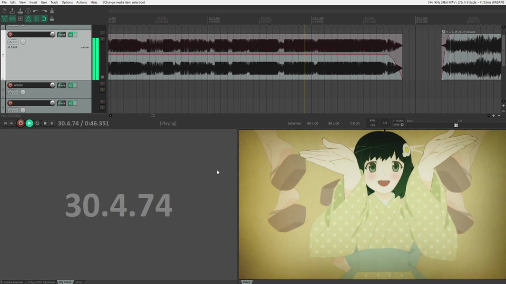Click the transport Record button
Image resolution: width=506 pixels, height=284 pixels.
tap(21, 123)
